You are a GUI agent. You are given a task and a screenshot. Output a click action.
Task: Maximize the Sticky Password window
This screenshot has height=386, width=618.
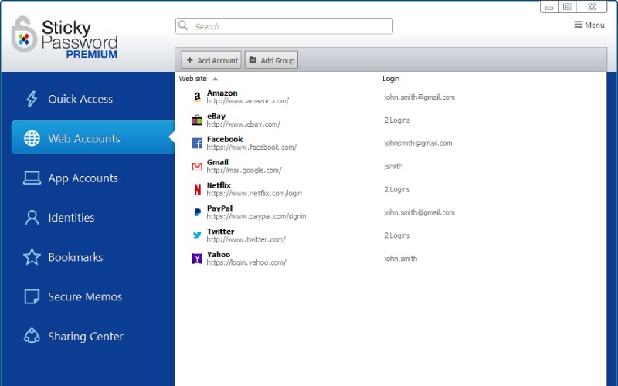coord(567,7)
